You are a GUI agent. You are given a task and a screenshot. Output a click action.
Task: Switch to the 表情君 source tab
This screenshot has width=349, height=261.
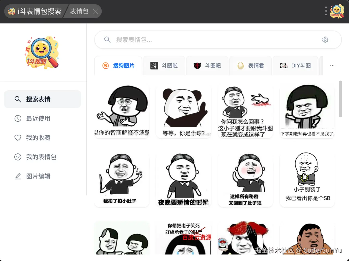250,66
